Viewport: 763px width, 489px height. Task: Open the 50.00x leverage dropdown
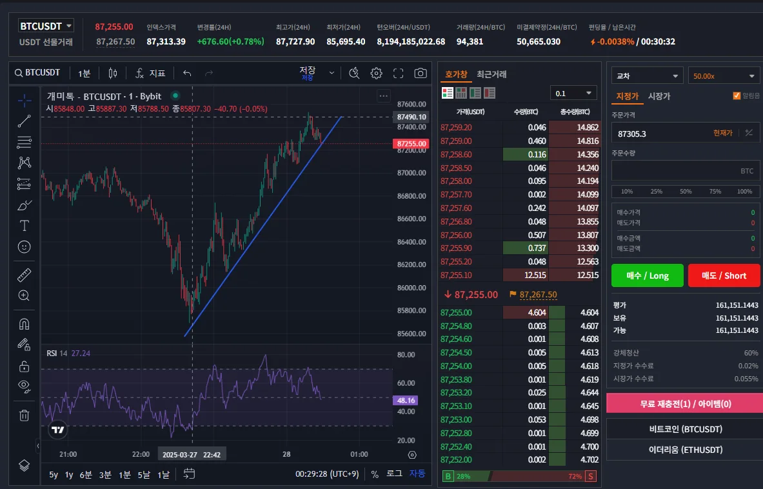[x=724, y=76]
